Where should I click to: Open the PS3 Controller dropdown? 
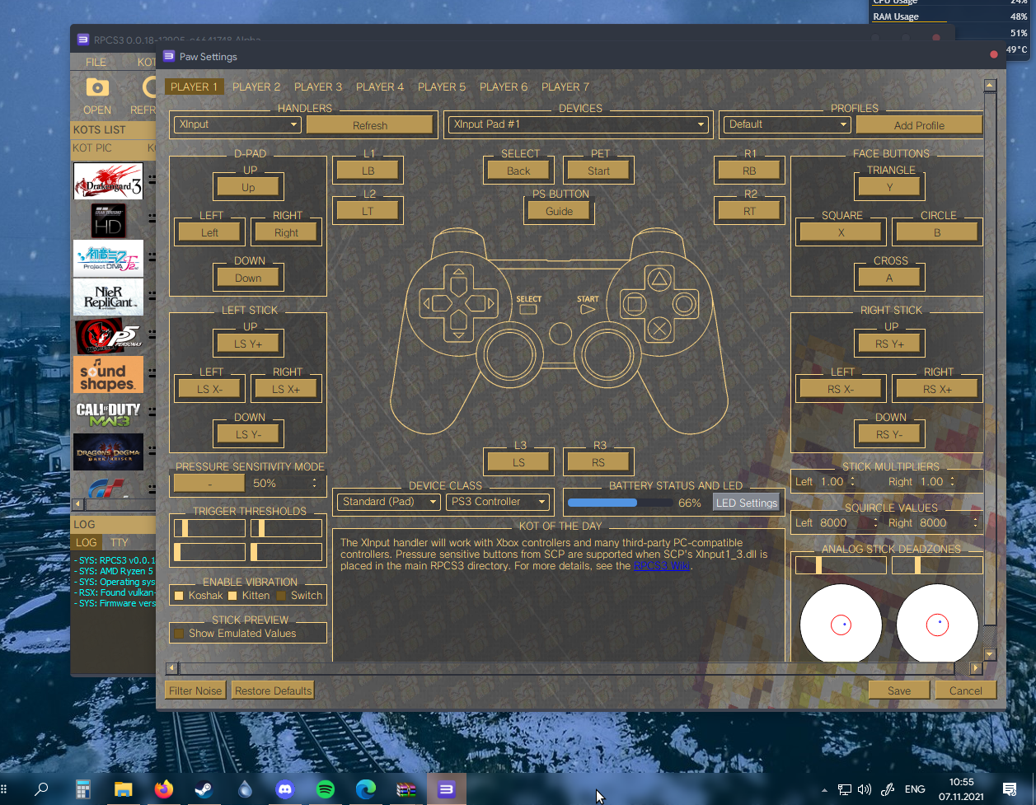click(498, 502)
